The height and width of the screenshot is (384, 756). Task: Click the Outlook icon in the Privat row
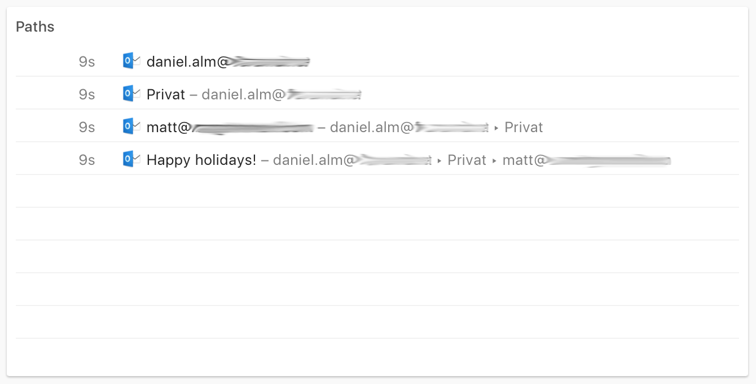(131, 94)
